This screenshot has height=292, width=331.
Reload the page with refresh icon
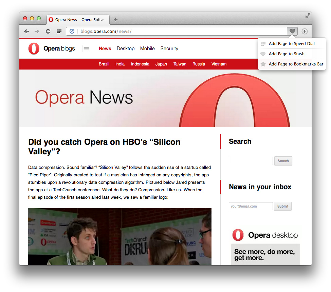(48, 31)
